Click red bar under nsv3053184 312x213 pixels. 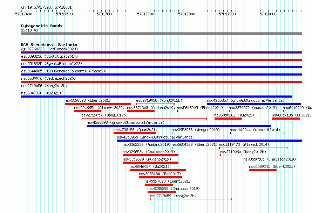click(x=161, y=177)
